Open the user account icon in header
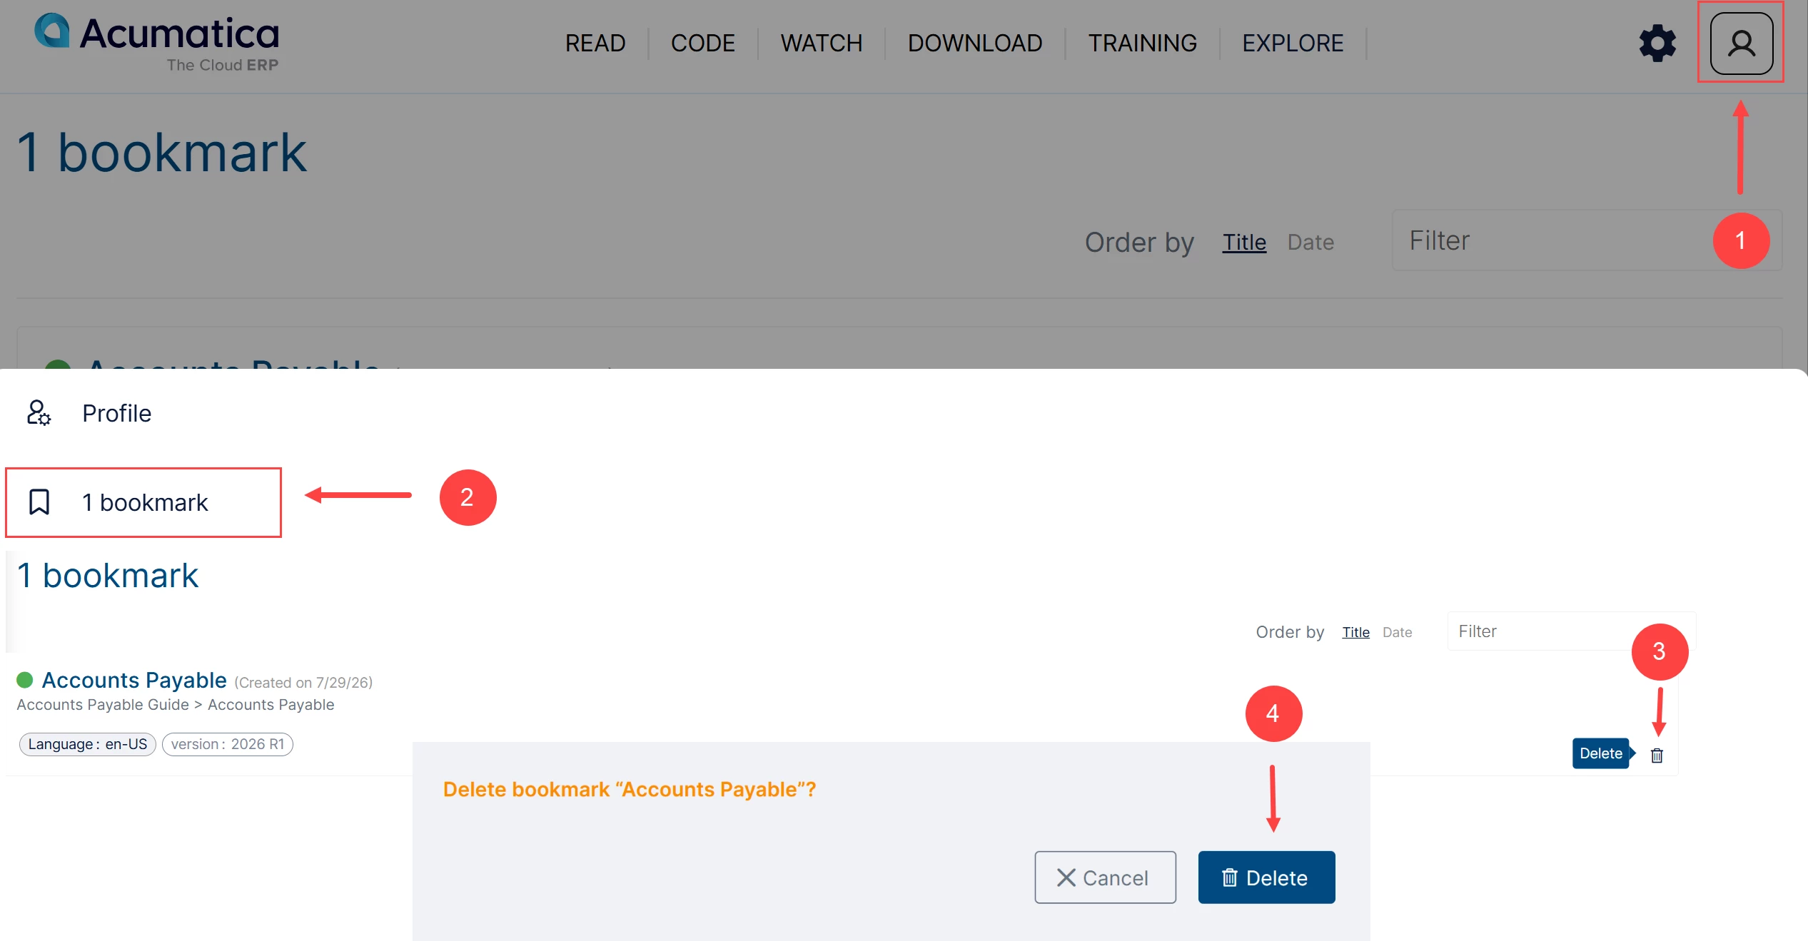This screenshot has width=1808, height=941. click(x=1741, y=43)
